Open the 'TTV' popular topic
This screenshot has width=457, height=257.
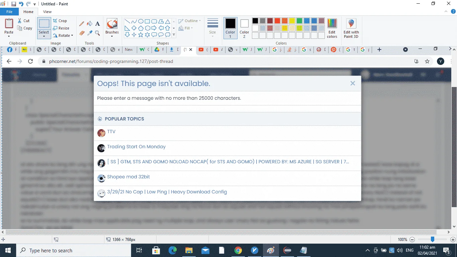111,132
